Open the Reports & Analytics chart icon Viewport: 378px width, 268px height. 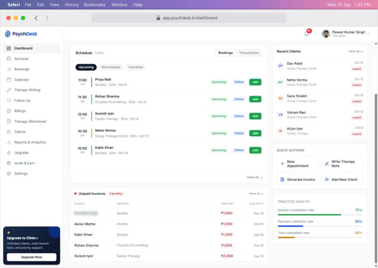[9, 142]
